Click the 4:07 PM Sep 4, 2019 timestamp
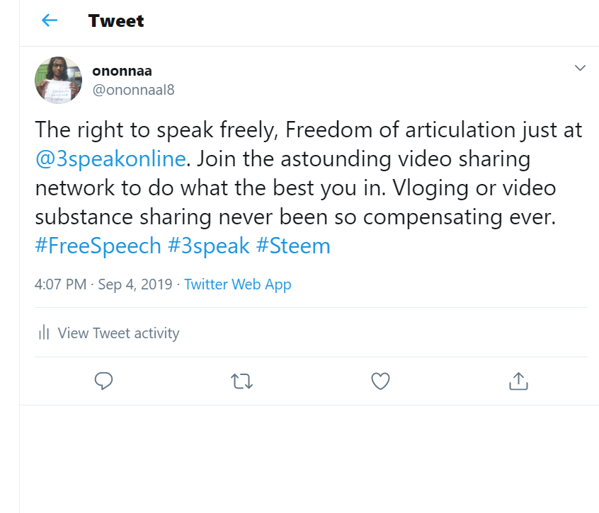The width and height of the screenshot is (599, 513). [x=103, y=284]
